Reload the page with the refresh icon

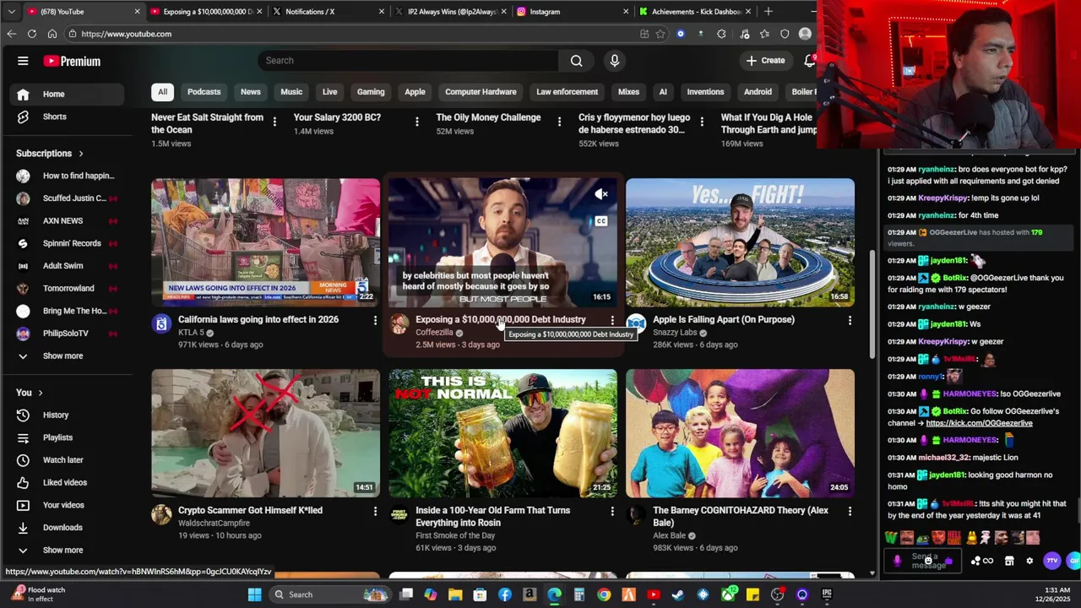coord(32,34)
